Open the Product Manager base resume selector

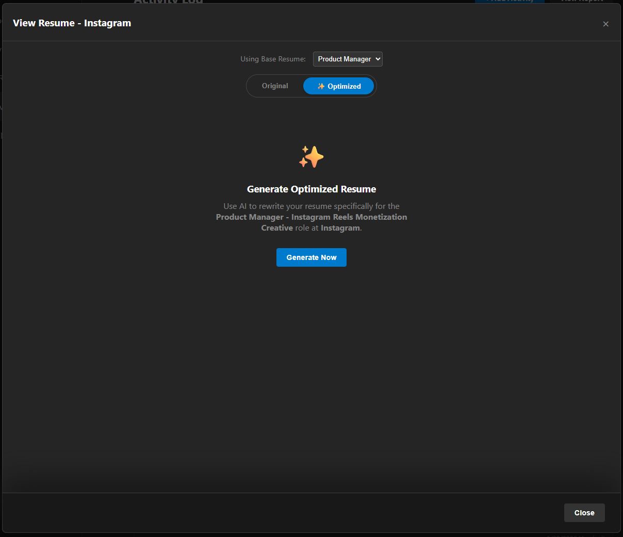344,59
